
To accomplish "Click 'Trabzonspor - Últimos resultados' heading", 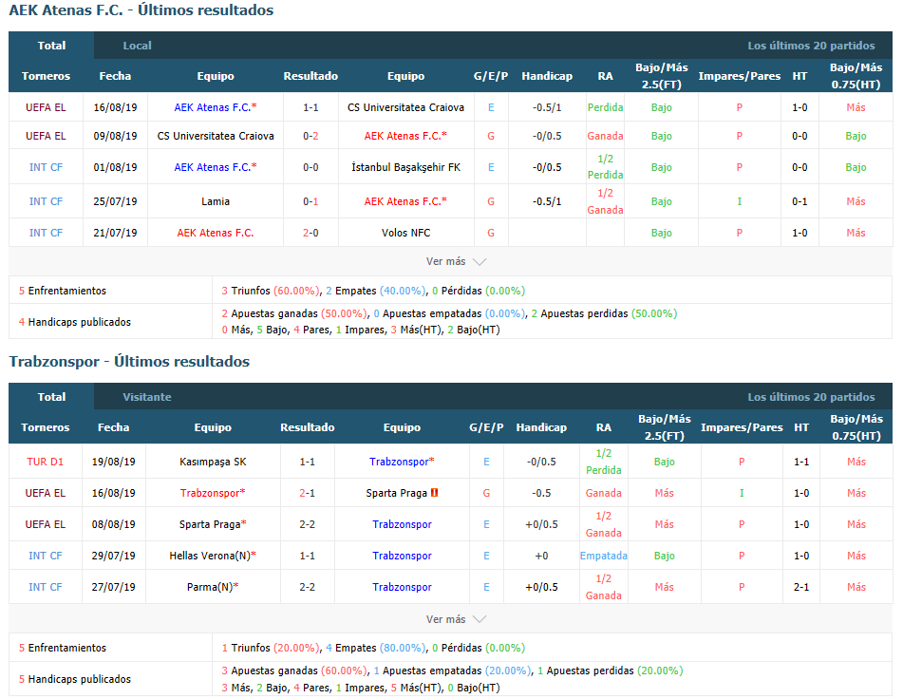I will [129, 362].
